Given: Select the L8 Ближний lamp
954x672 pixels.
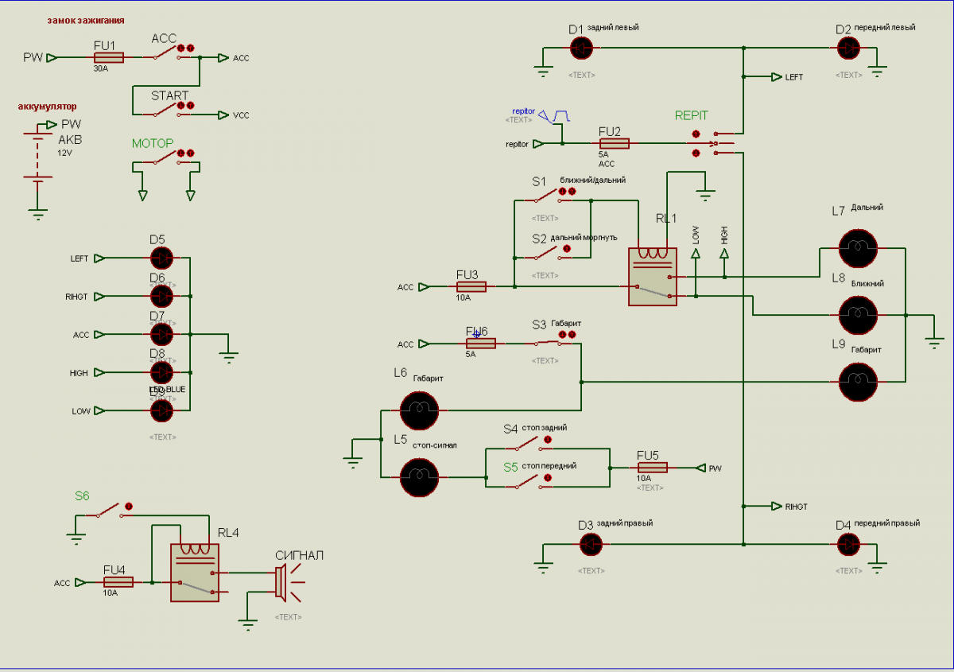Looking at the screenshot, I should (x=858, y=316).
